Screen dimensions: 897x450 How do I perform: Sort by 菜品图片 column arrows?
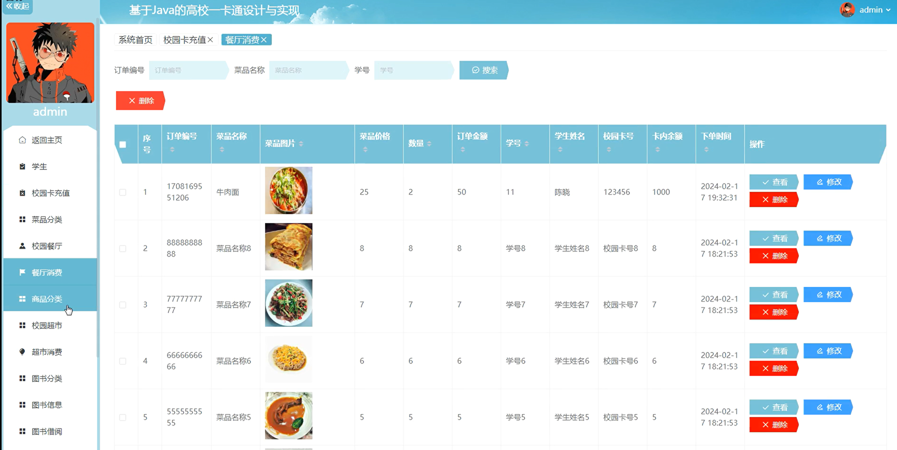pos(301,143)
